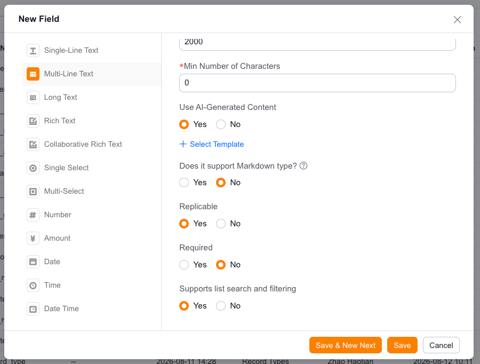The image size is (480, 364).
Task: Choose Collaborative Rich Text field type
Action: click(91, 144)
